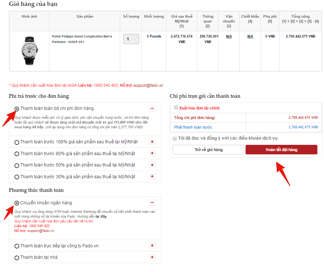Click the 'Giỏ hàng của bạn' heading
Viewport: 324px width, 272px height.
(33, 4)
